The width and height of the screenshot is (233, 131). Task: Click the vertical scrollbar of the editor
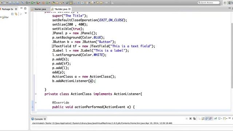pos(232,56)
